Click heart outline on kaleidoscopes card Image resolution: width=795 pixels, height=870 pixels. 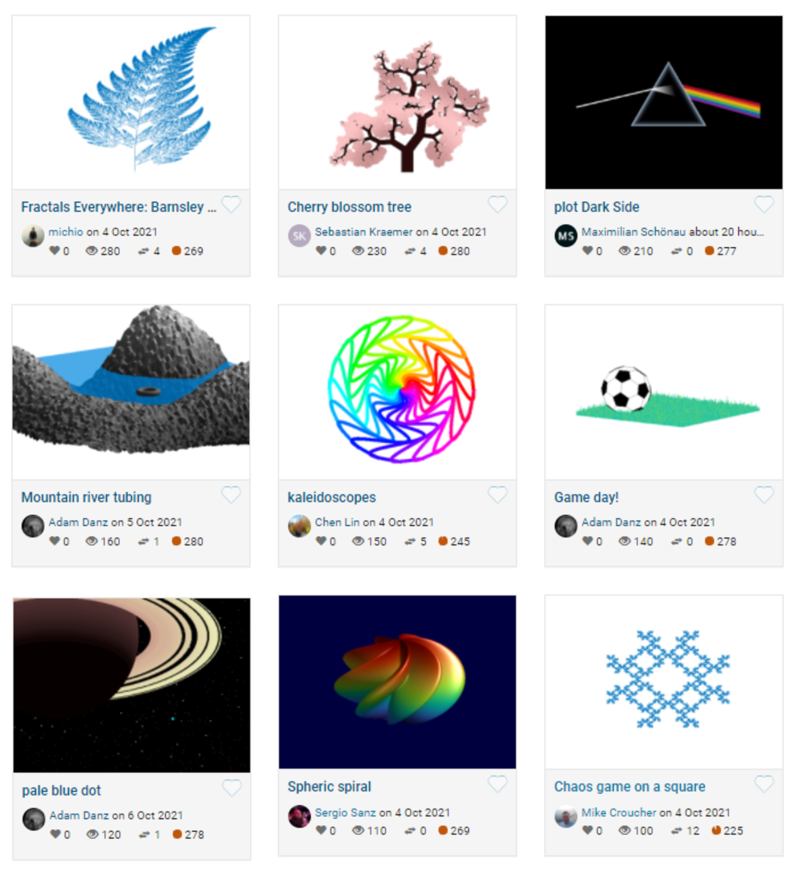point(497,494)
